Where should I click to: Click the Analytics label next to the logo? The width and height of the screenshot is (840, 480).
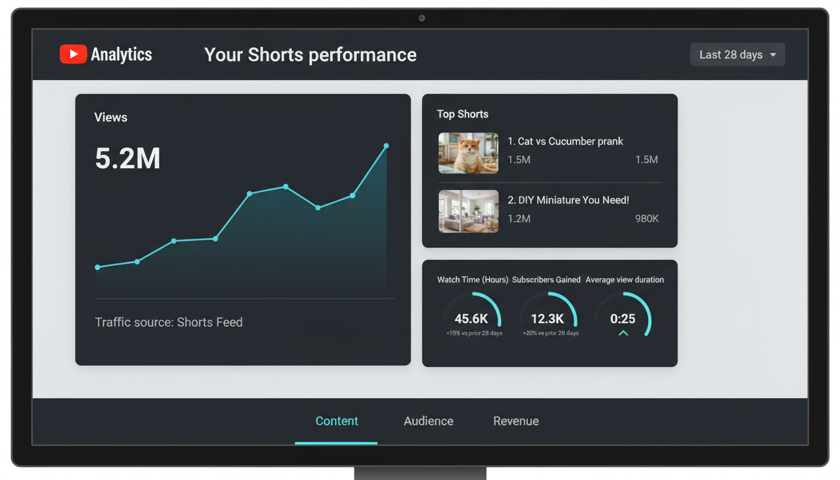[122, 54]
